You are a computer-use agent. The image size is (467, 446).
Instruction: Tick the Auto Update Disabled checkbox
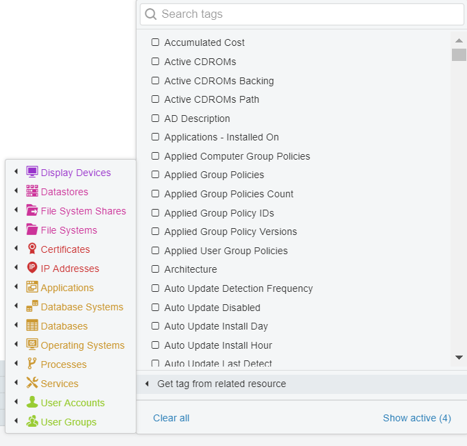(x=155, y=307)
